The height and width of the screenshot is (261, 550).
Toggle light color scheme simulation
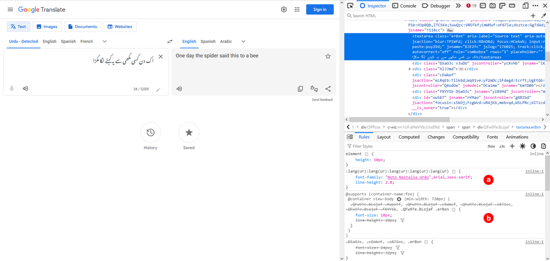522,146
